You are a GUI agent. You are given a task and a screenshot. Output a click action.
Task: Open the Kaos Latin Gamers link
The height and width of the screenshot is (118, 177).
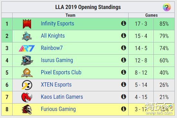click(62, 97)
